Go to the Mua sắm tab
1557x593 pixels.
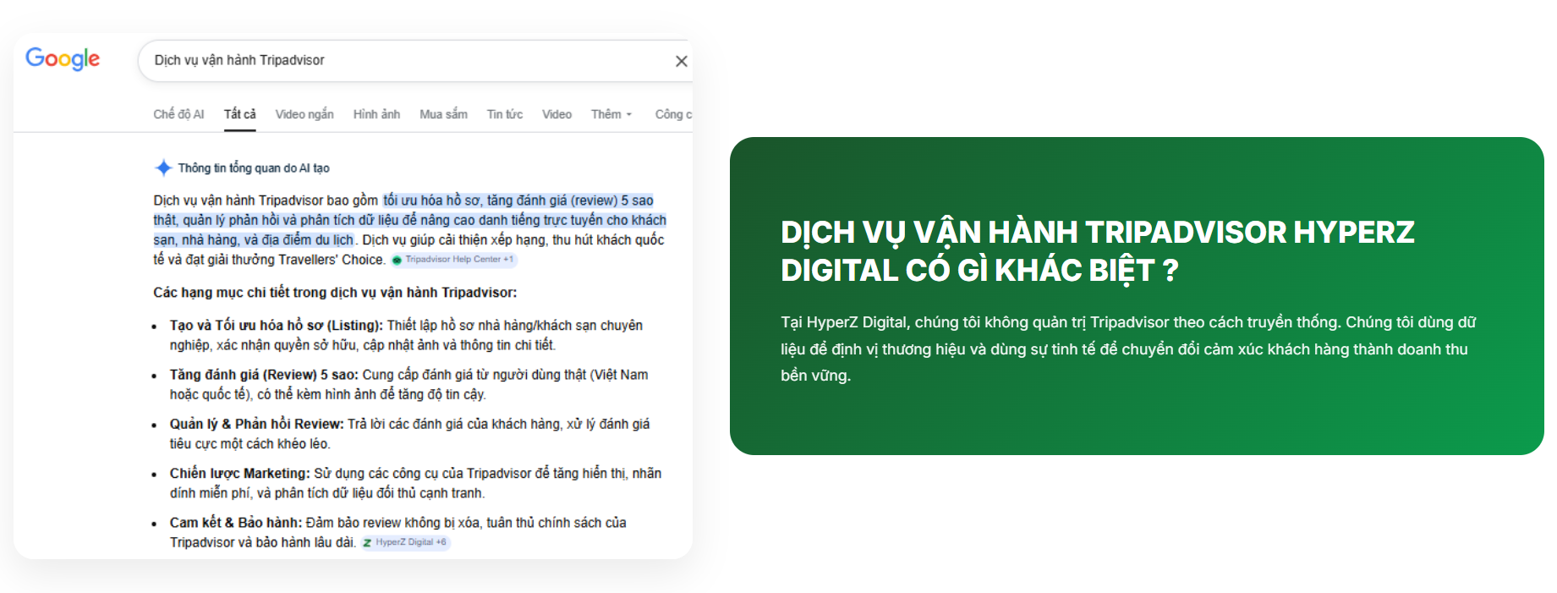coord(443,114)
